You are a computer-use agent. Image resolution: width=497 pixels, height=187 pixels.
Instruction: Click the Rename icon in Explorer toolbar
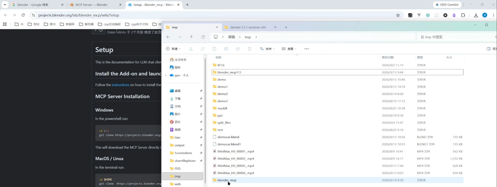(226, 49)
